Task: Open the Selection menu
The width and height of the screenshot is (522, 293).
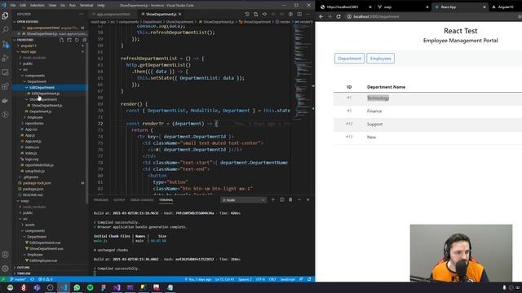Action: coord(38,6)
